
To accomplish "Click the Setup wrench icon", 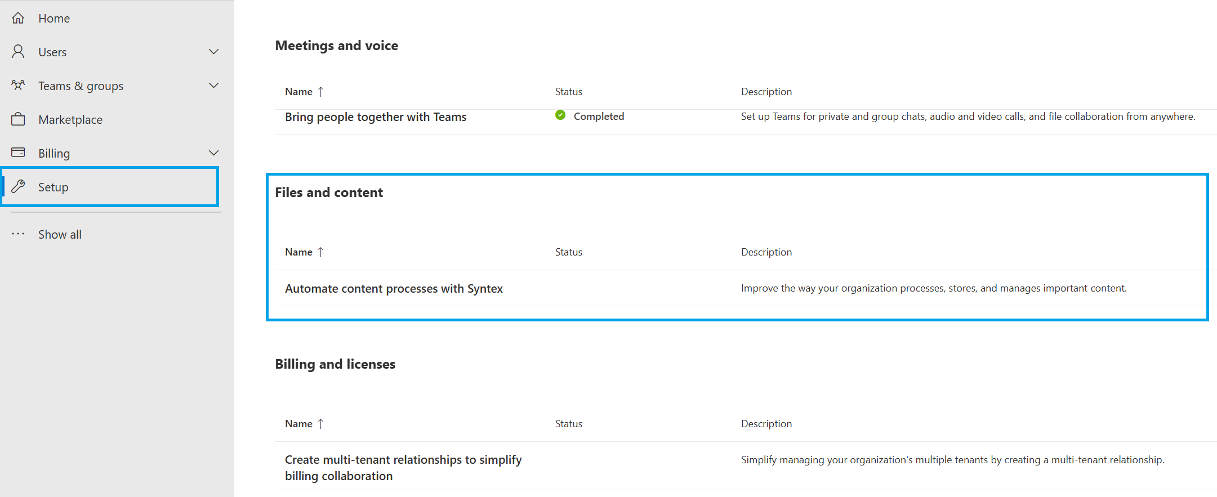I will pyautogui.click(x=18, y=186).
